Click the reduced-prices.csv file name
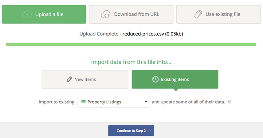 pos(143,34)
